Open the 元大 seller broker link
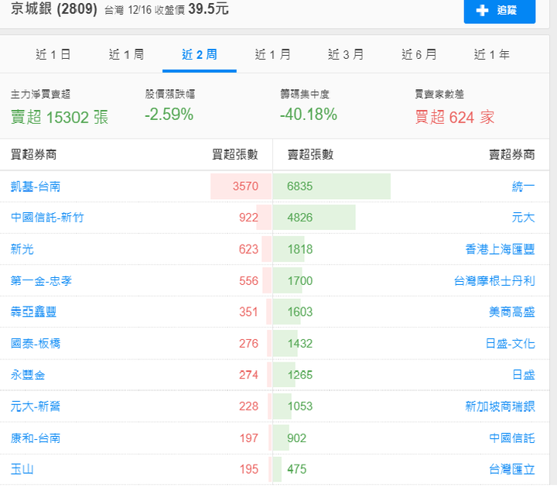This screenshot has height=501, width=557. 523,218
